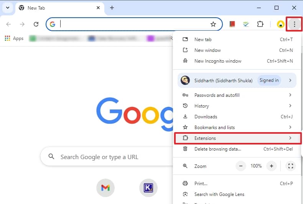Screen dimensions: 303x204
Task: Open the K shortcut tile
Action: point(148,188)
